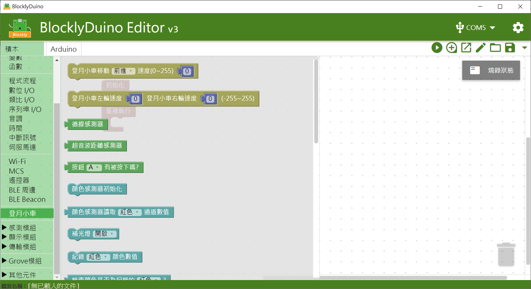This screenshot has width=531, height=289.
Task: Click the 燒錄狀態 button
Action: [491, 70]
